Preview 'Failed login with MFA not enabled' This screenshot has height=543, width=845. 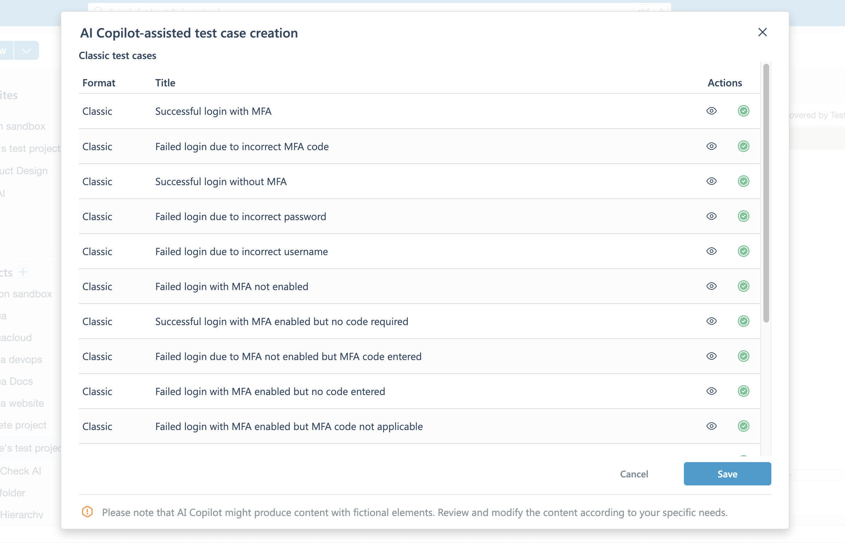tap(711, 286)
